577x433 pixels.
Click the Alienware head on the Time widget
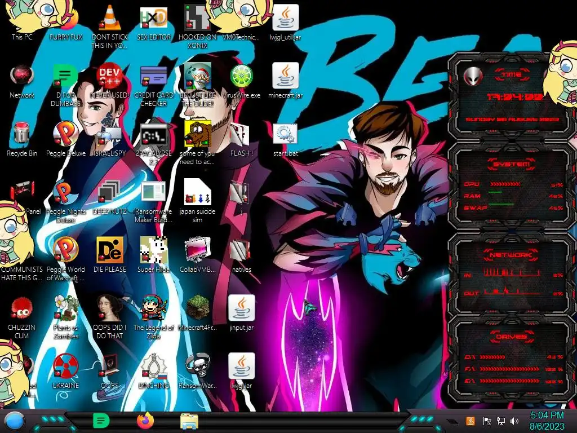(x=473, y=77)
